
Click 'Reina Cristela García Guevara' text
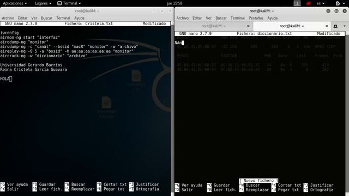33,70
